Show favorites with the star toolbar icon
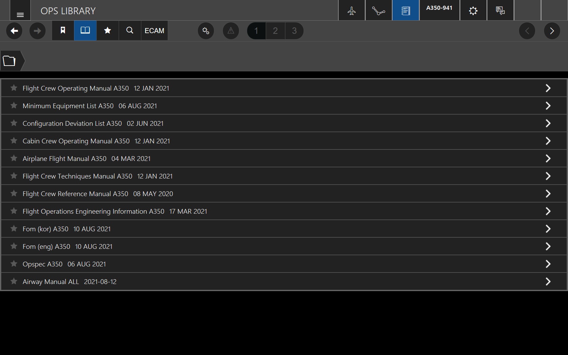This screenshot has width=568, height=355. click(x=108, y=31)
